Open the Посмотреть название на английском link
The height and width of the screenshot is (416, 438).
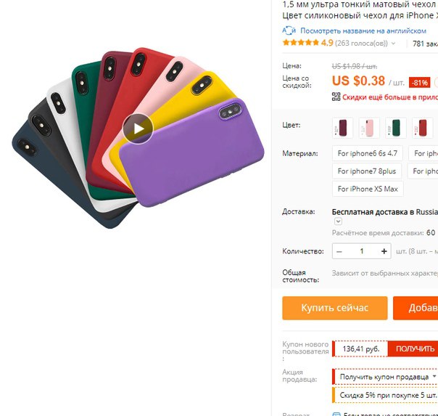(x=363, y=30)
